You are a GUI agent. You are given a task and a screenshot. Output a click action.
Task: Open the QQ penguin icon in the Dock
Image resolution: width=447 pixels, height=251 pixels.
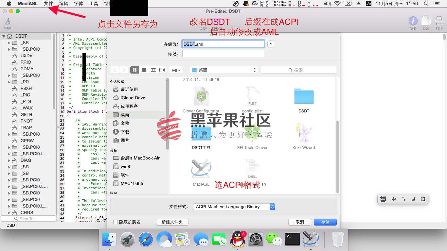click(238, 239)
